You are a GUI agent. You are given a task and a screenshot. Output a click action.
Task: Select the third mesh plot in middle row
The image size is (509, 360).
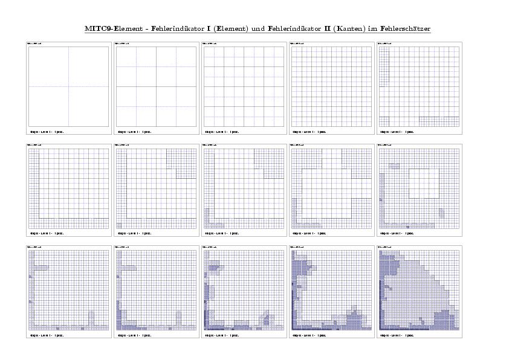pyautogui.click(x=244, y=188)
